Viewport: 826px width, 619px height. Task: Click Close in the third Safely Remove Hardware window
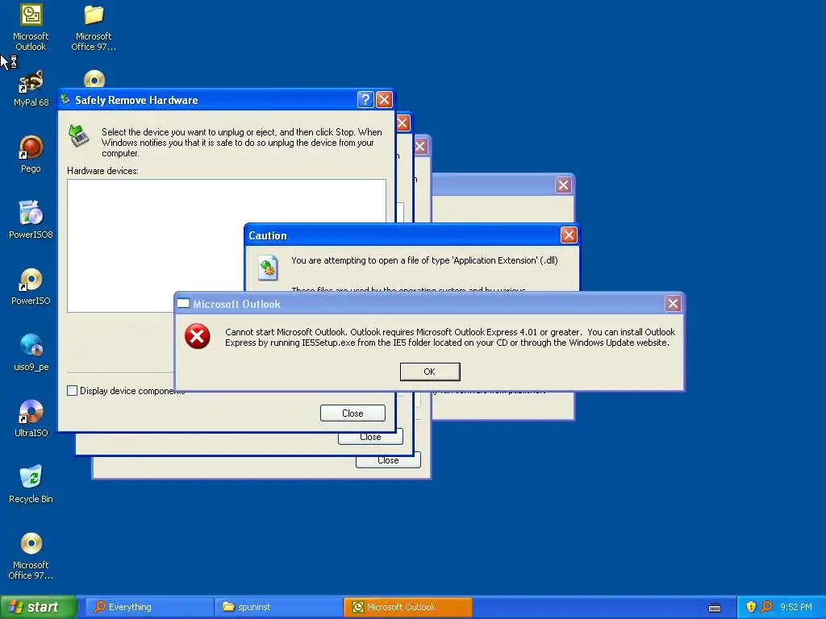point(388,460)
